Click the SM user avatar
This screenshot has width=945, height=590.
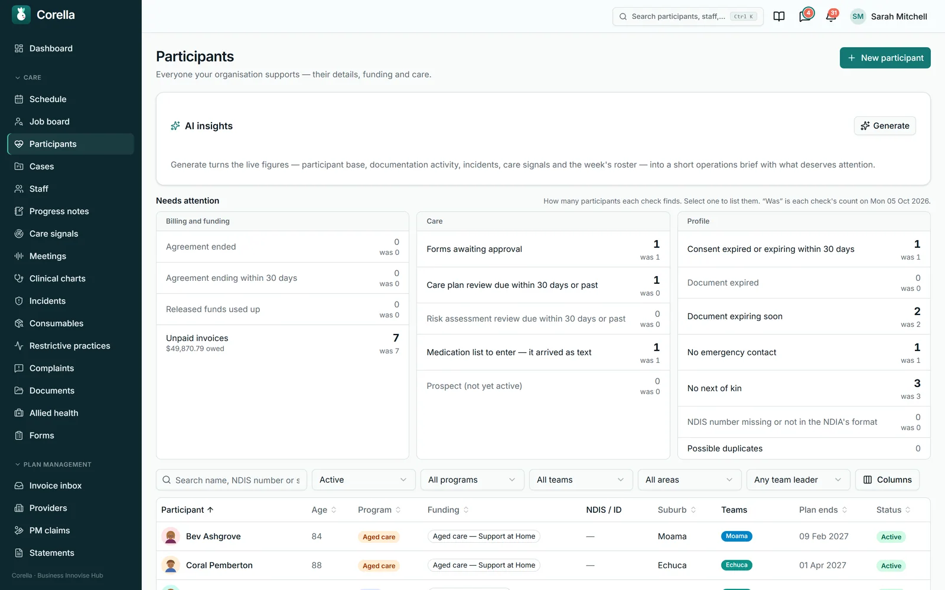pyautogui.click(x=858, y=17)
